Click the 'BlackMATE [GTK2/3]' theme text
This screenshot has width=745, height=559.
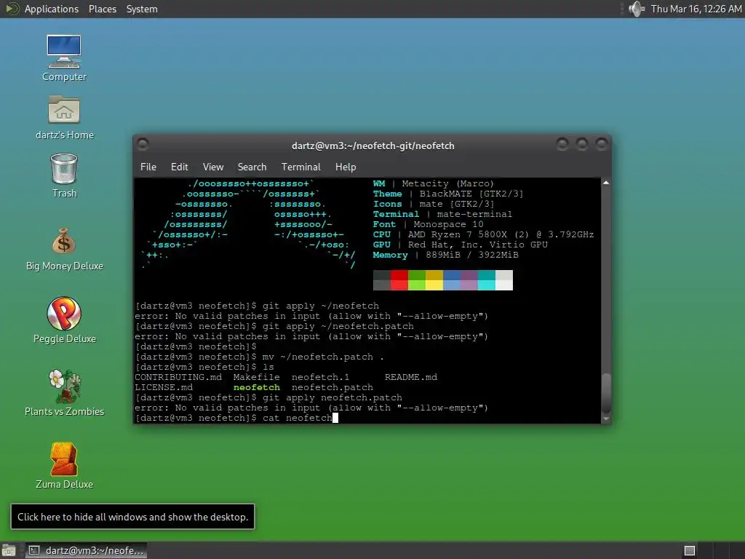click(x=471, y=194)
